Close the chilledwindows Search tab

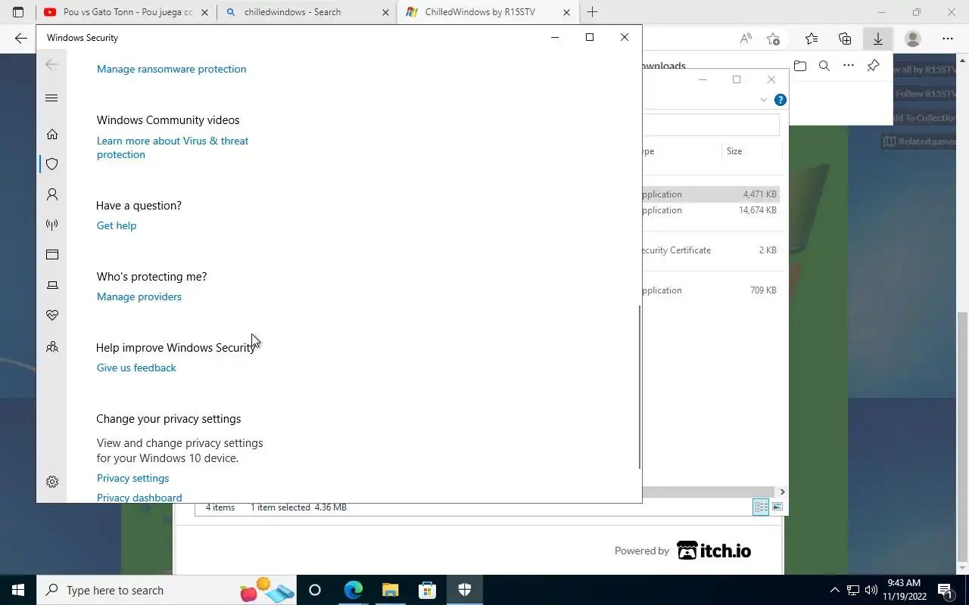click(385, 12)
